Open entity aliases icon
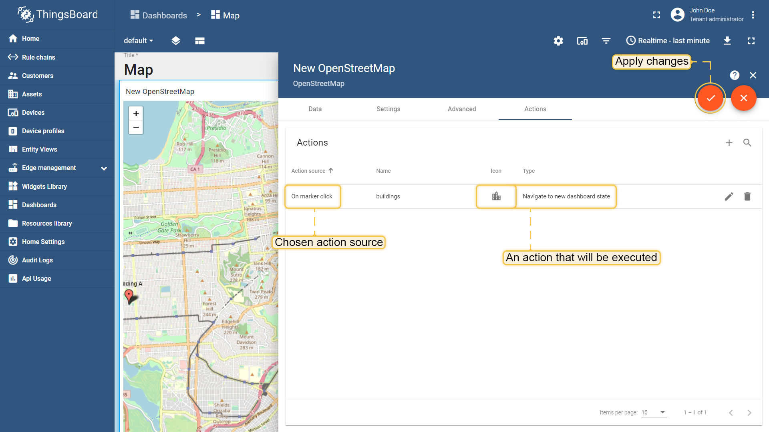Image resolution: width=769 pixels, height=432 pixels. [582, 40]
